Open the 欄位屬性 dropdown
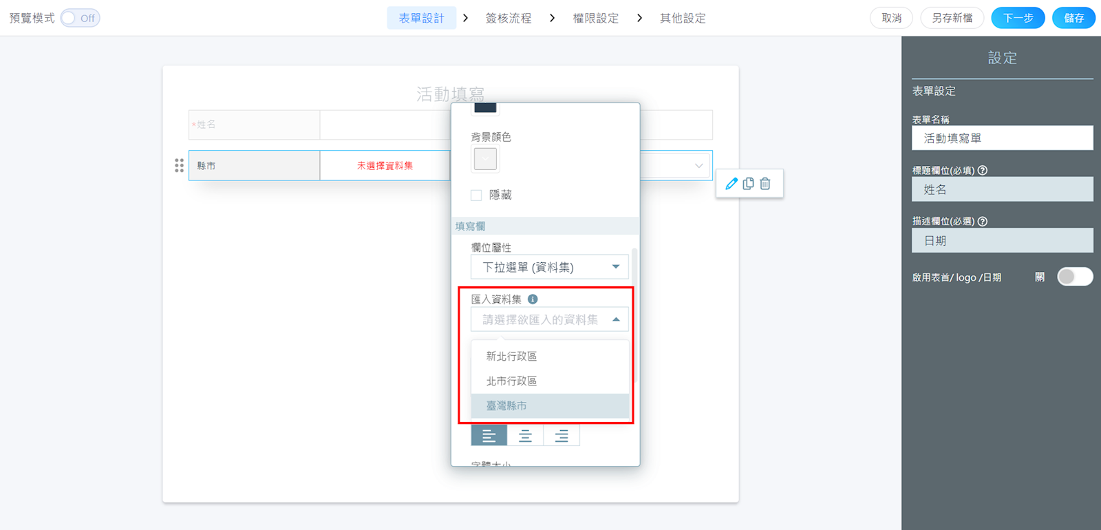Viewport: 1101px width, 530px height. (549, 267)
